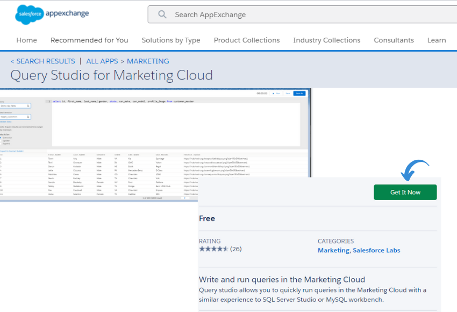Click the Salesforce AppExchange logo

pyautogui.click(x=52, y=15)
